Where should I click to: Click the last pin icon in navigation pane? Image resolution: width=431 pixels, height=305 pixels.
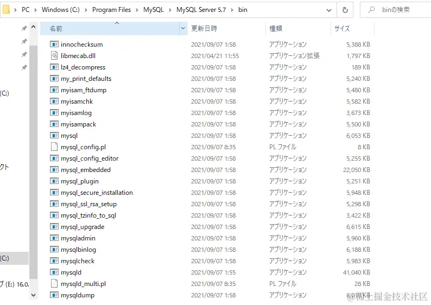coord(24,67)
